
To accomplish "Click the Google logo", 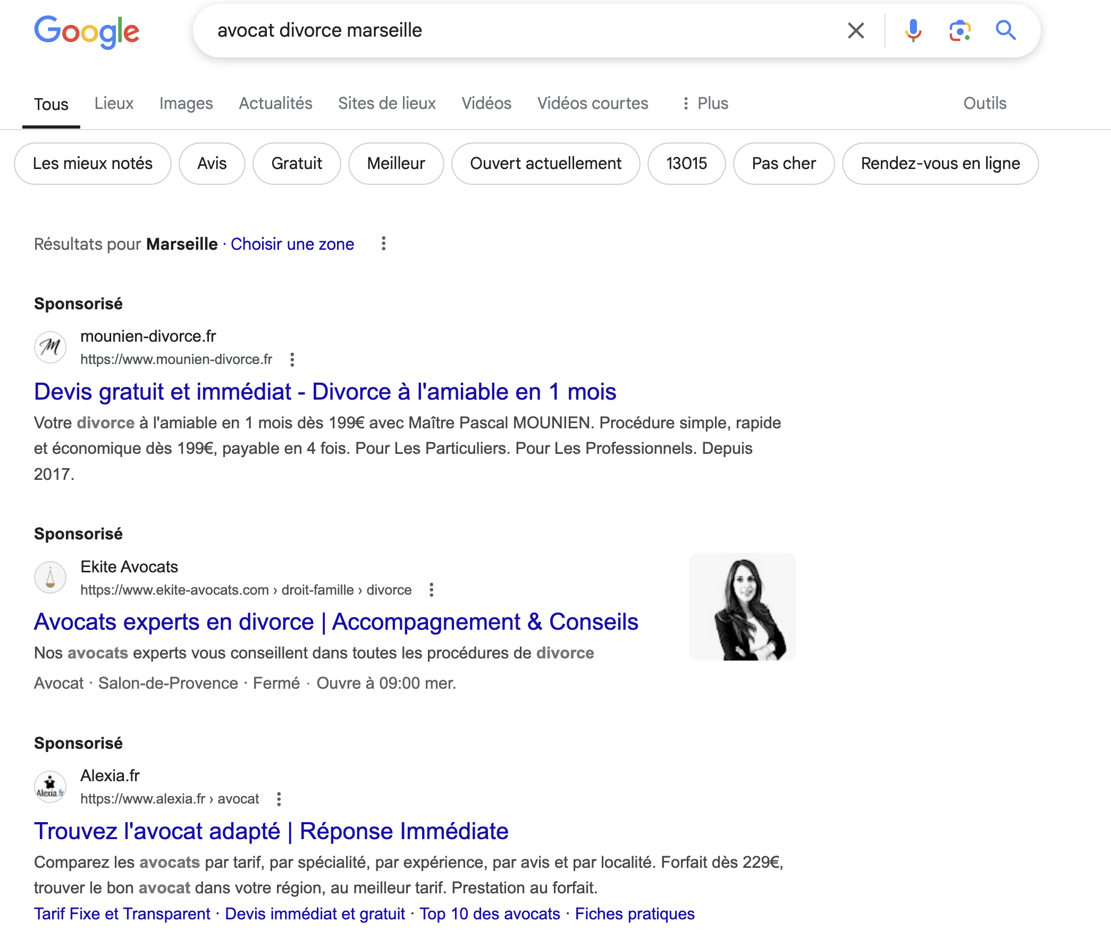I will 87,31.
